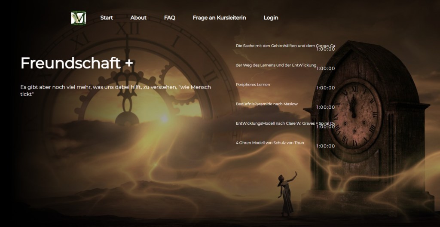The image size is (440, 227).
Task: Open the Start menu item
Action: [107, 18]
